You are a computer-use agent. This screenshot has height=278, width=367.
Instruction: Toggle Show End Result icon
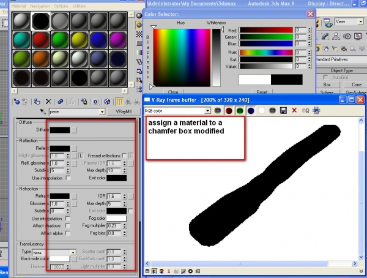coord(119,102)
